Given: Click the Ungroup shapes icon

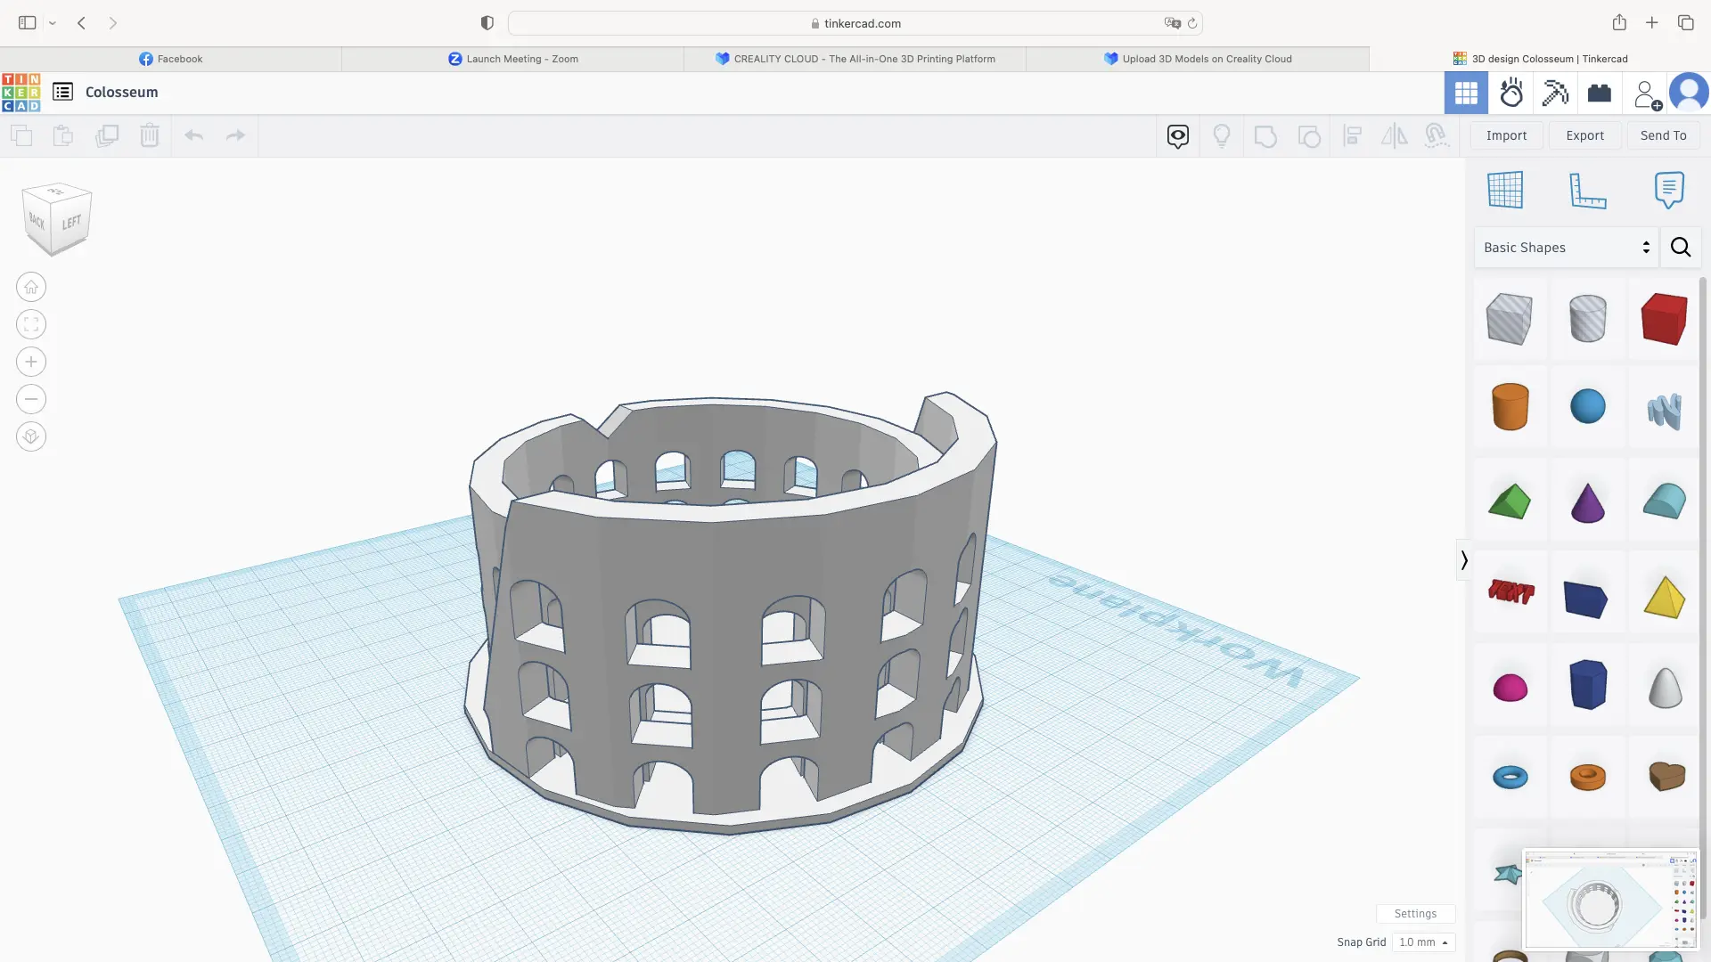Looking at the screenshot, I should pos(1309,136).
